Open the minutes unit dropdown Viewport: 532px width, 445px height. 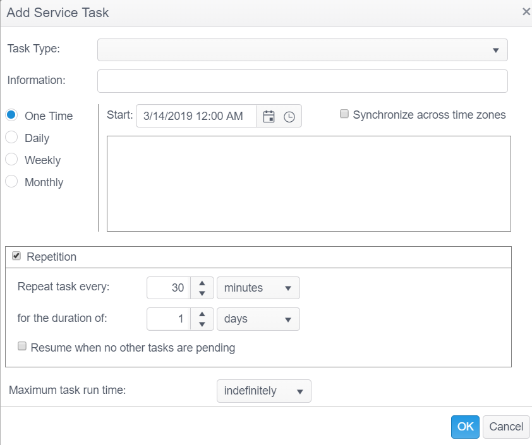pos(258,288)
